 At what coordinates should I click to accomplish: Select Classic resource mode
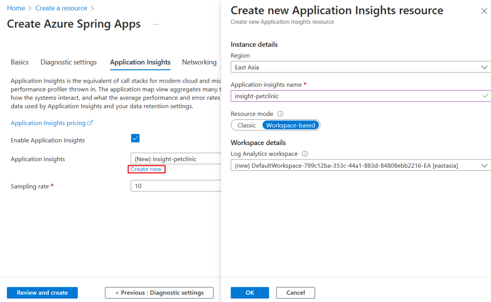coord(247,125)
